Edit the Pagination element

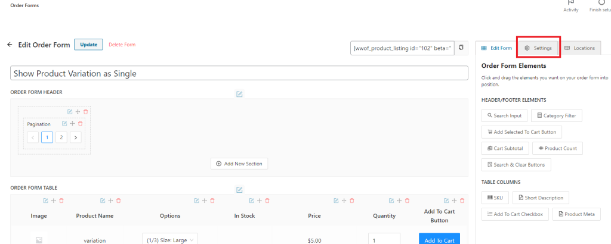pyautogui.click(x=64, y=124)
